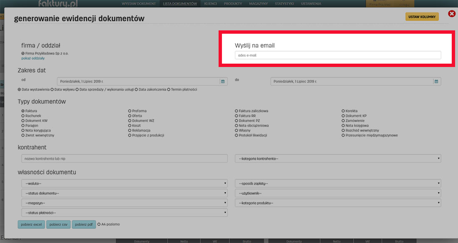Click the email address input field
The image size is (458, 243).
coord(338,55)
